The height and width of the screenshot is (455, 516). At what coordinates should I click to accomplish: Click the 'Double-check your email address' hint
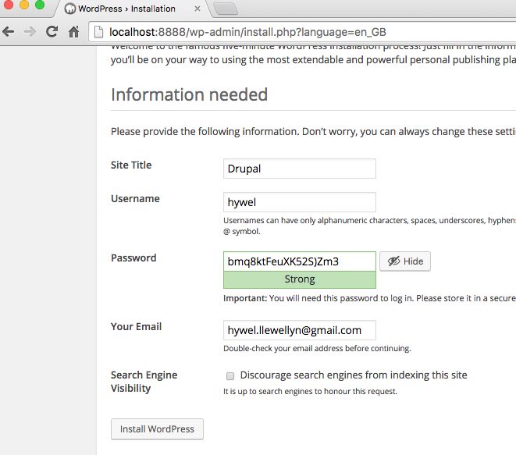317,348
